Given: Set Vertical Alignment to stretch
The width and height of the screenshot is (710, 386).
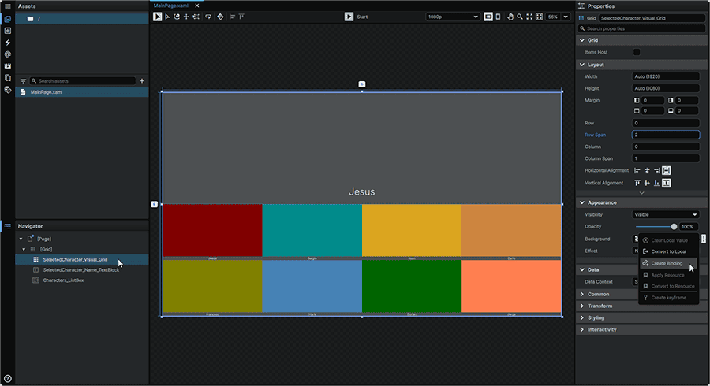Looking at the screenshot, I should pos(667,183).
